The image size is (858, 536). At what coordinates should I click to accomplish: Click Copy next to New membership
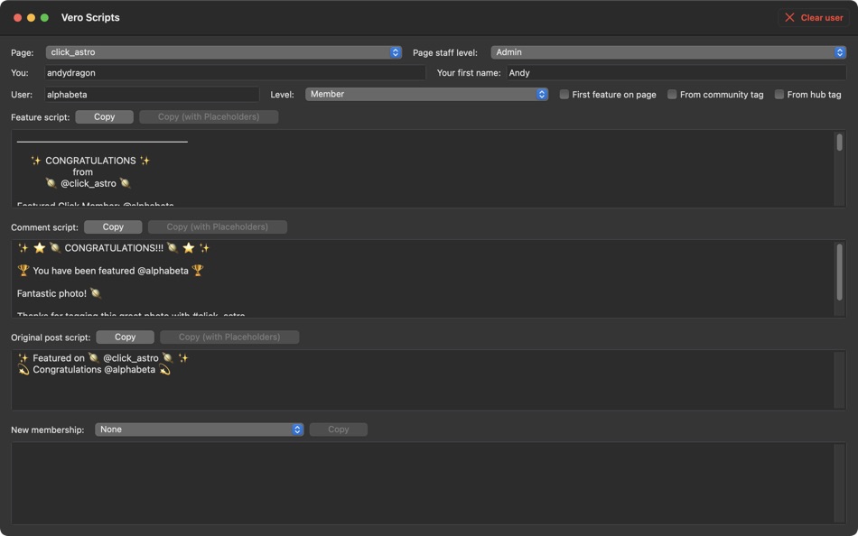(x=338, y=429)
